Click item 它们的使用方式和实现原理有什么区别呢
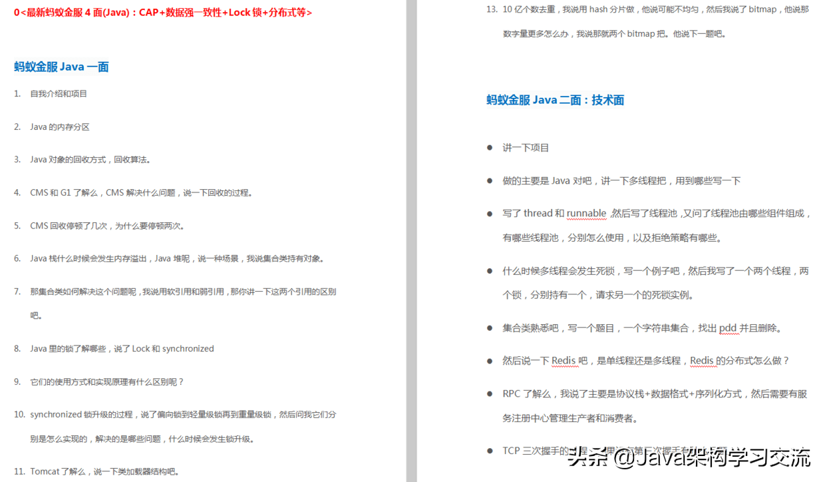The width and height of the screenshot is (825, 482). [106, 382]
